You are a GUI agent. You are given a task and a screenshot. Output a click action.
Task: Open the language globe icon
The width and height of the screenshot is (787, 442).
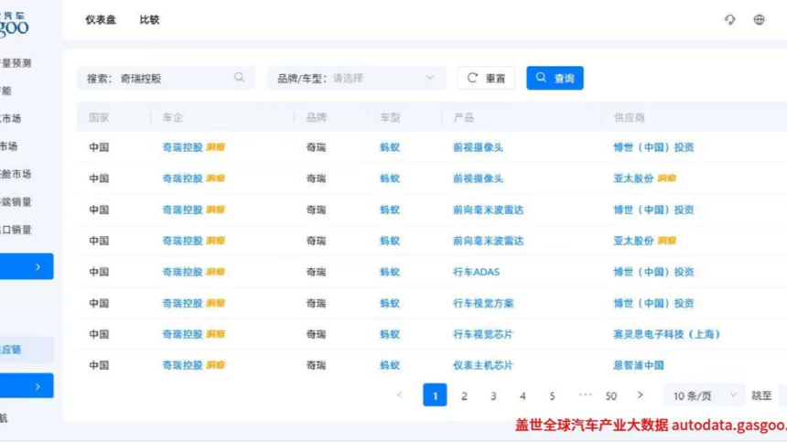click(x=759, y=19)
